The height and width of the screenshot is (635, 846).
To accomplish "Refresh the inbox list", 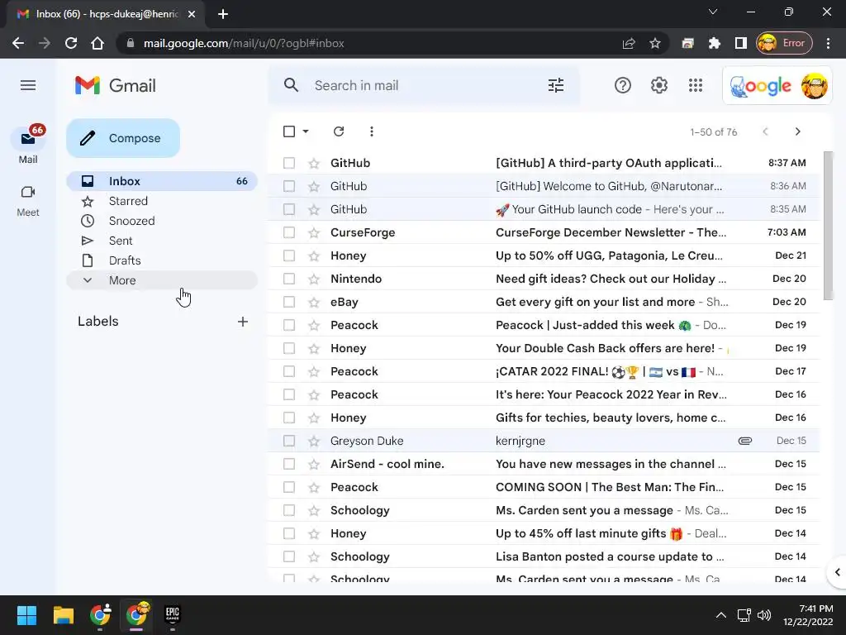I will (339, 131).
